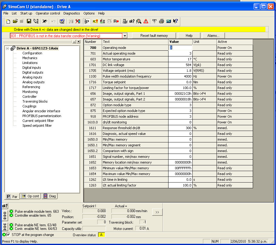The height and width of the screenshot is (245, 276).
Task: Click the R with red dot icon
Action: tap(116, 21)
